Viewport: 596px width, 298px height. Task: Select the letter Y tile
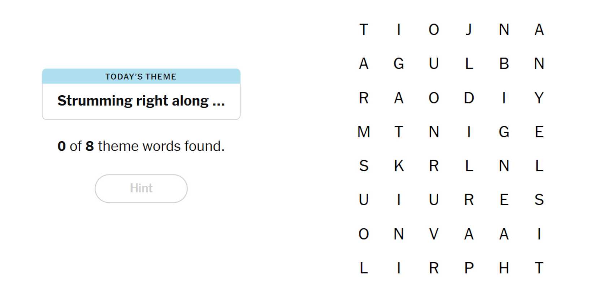[x=539, y=98]
